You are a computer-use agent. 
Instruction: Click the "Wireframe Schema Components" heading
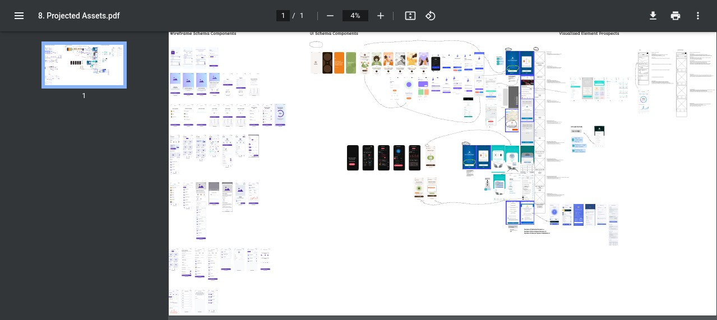(203, 34)
